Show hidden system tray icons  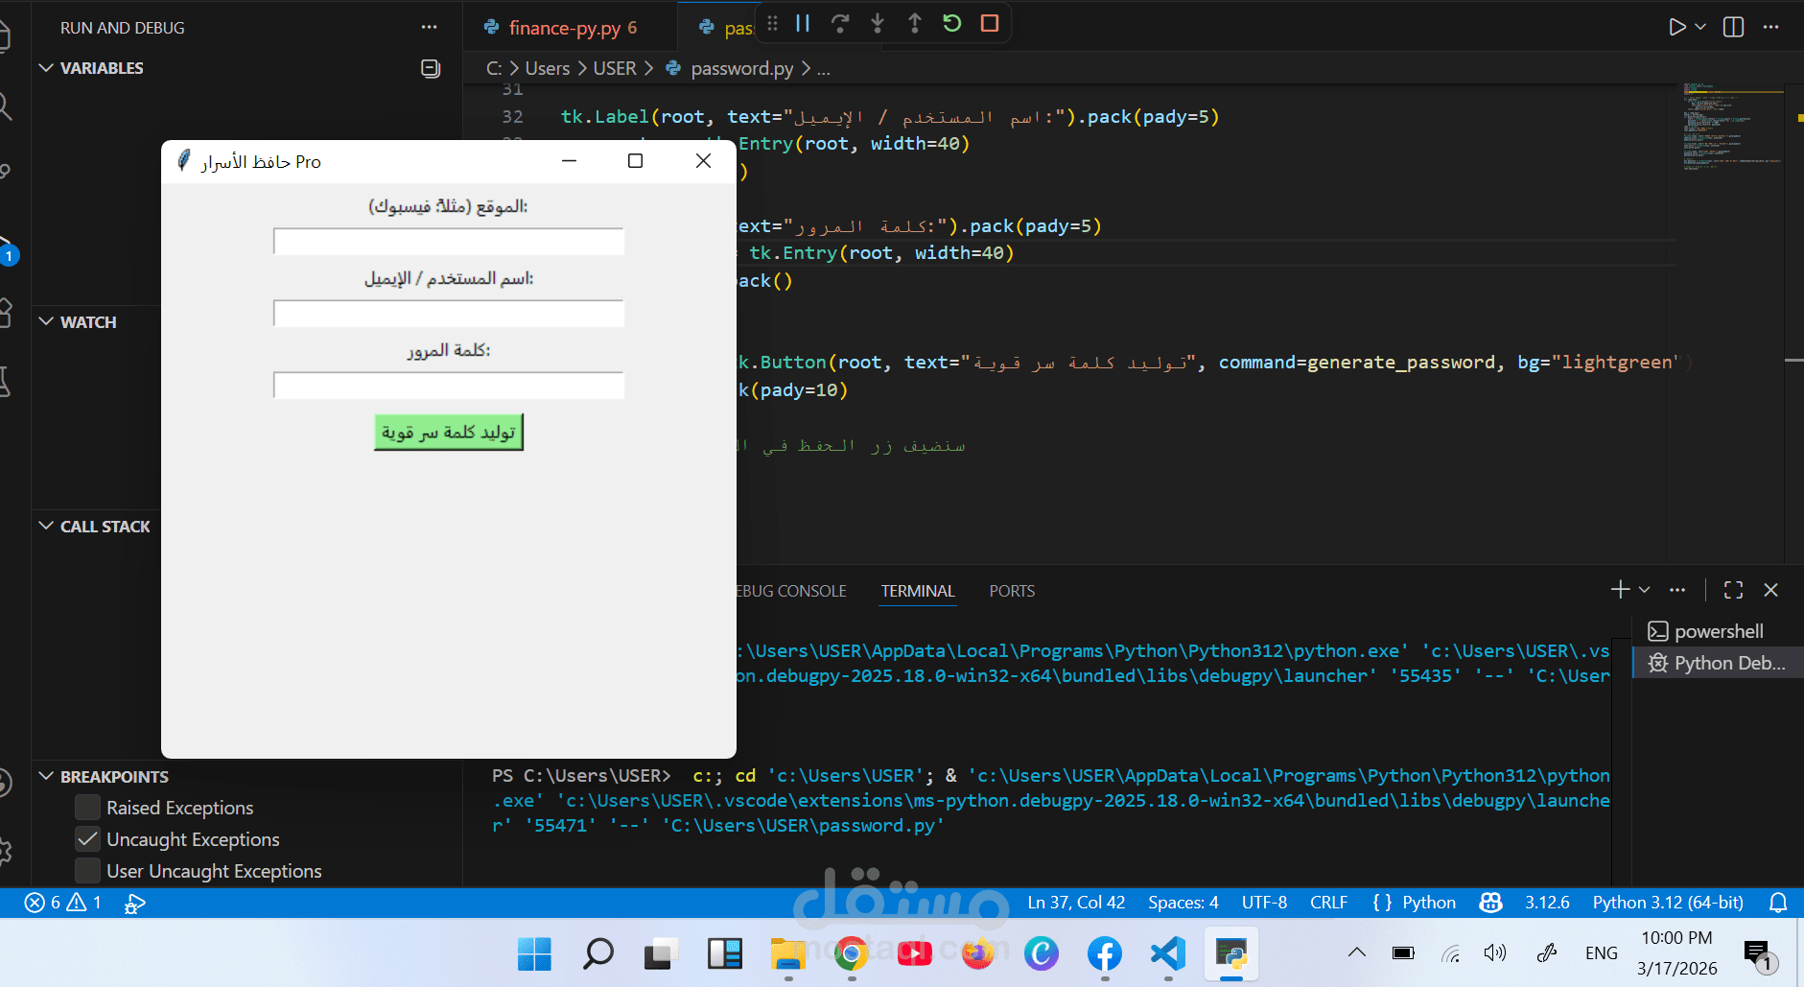coord(1356,952)
